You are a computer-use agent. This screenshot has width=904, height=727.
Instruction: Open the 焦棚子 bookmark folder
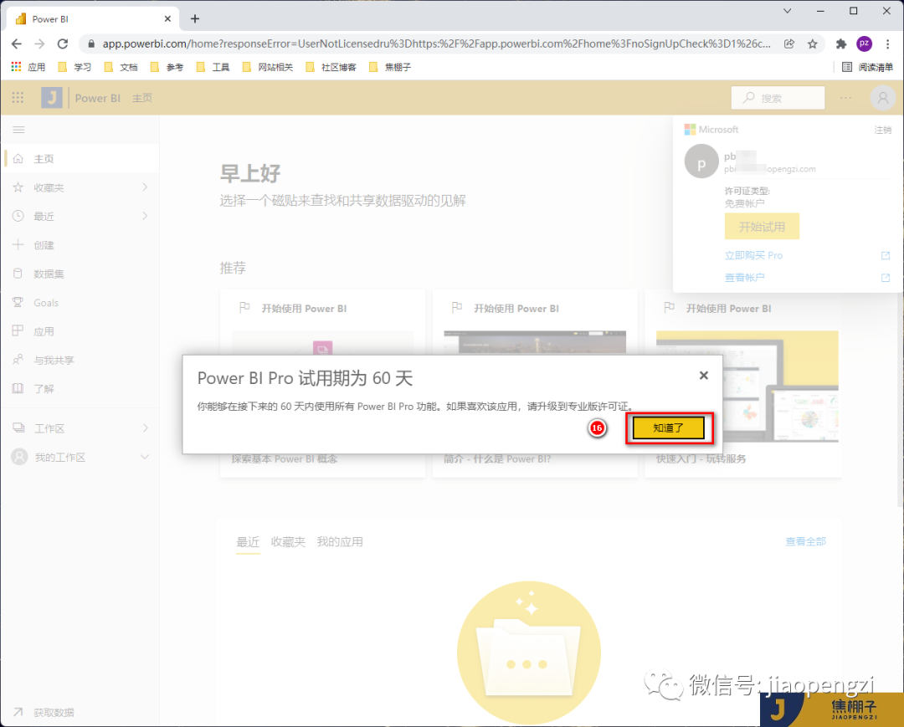point(390,68)
